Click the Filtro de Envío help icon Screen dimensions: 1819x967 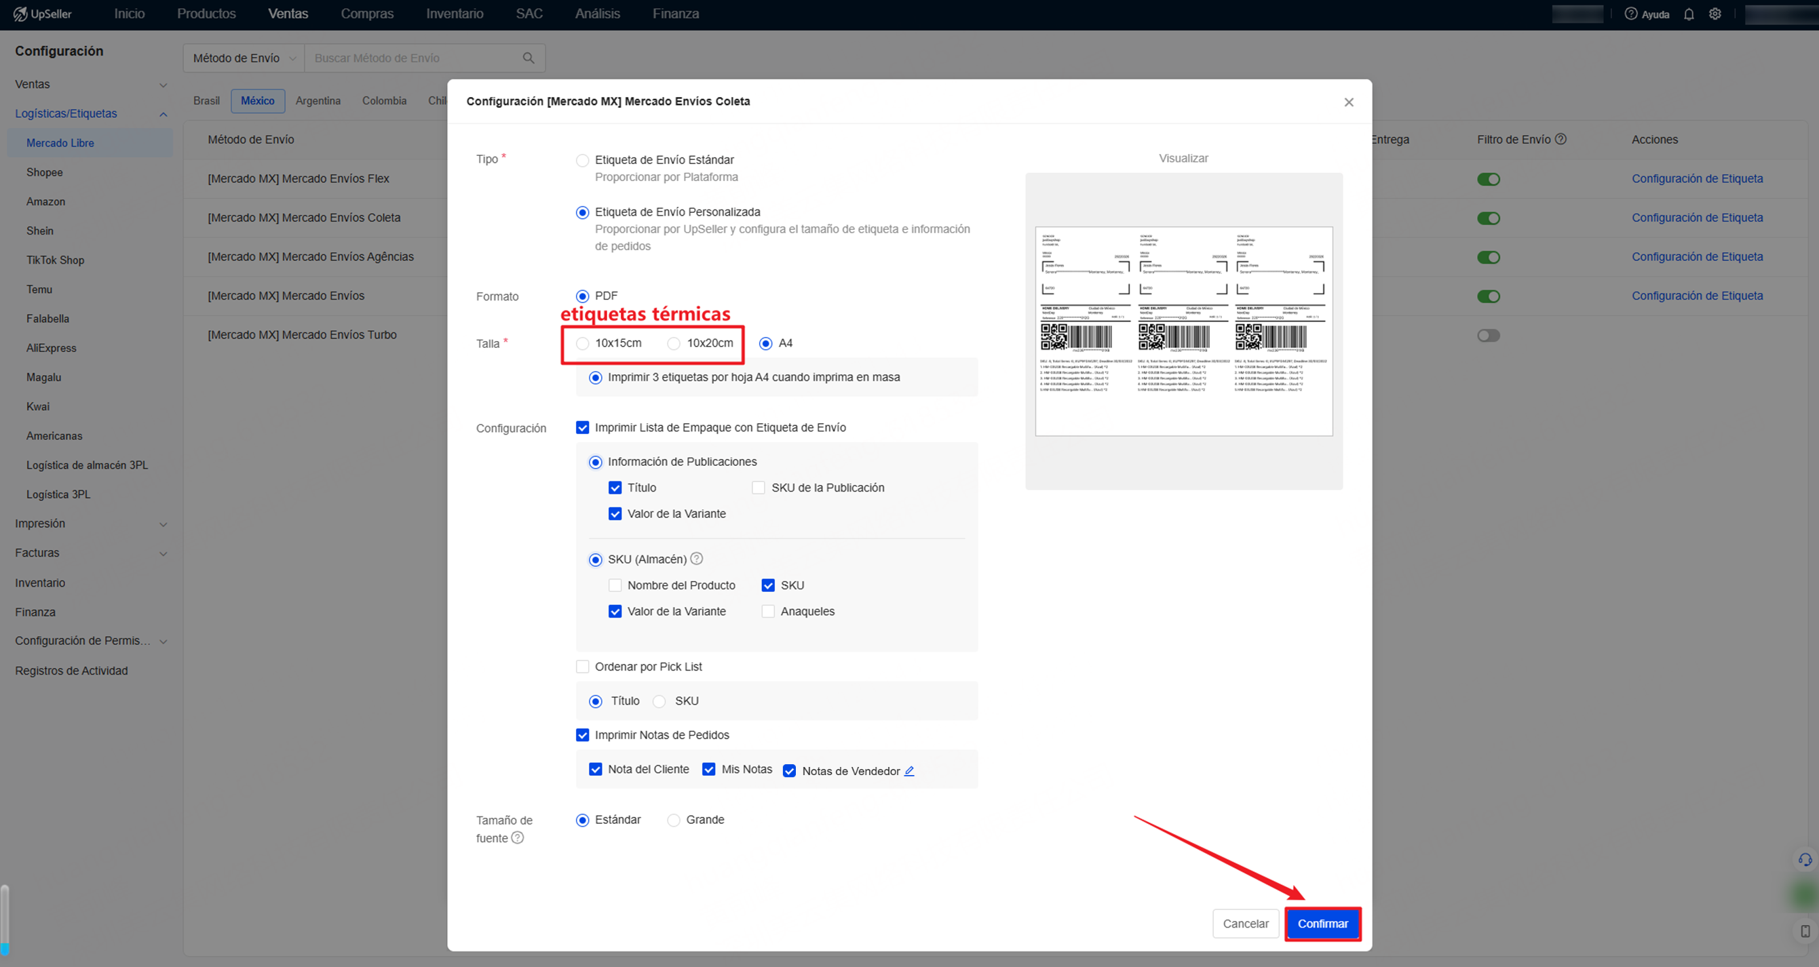pyautogui.click(x=1560, y=139)
